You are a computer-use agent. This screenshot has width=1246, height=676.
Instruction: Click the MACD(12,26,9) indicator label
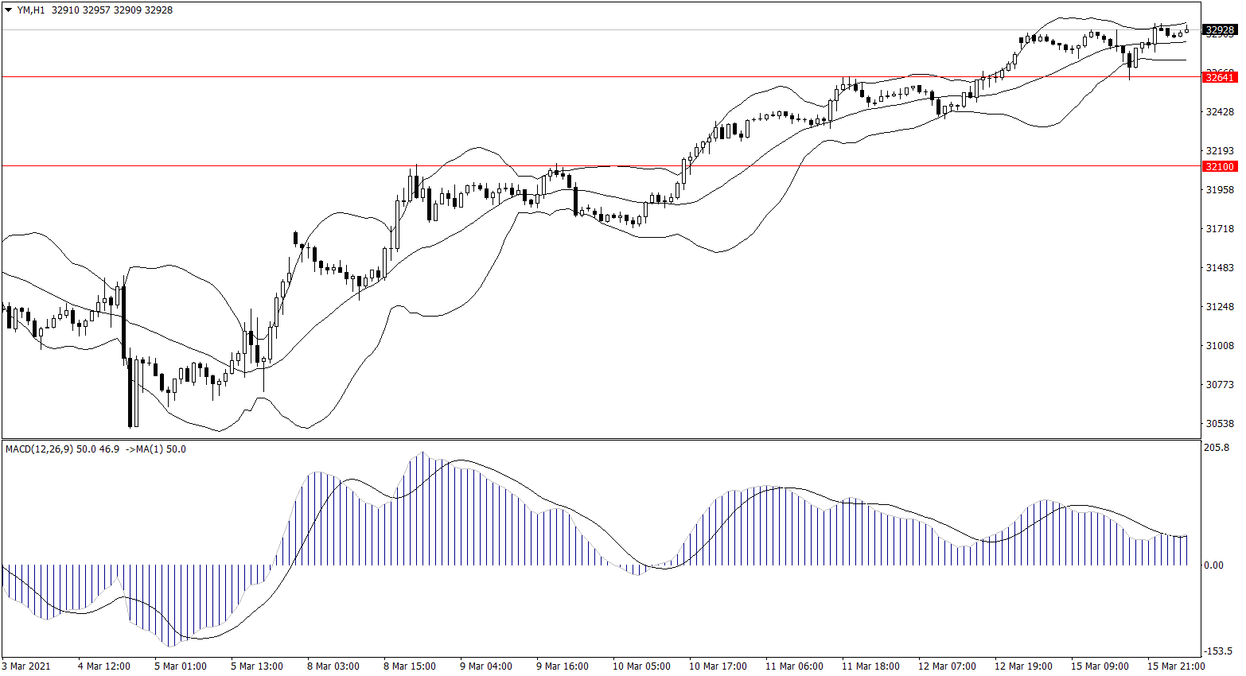click(39, 449)
